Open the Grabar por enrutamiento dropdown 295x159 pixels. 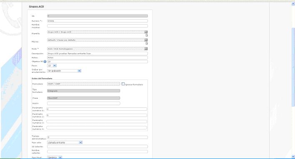coord(64,71)
